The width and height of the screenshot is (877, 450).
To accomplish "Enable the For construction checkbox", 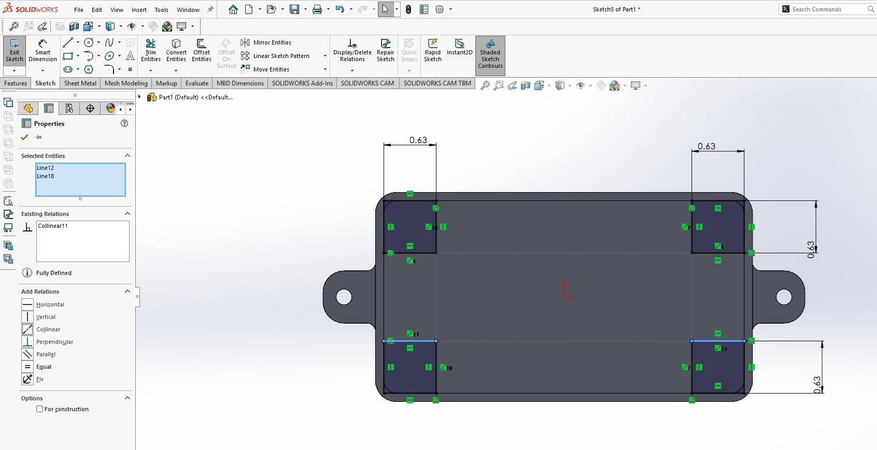I will click(x=40, y=409).
